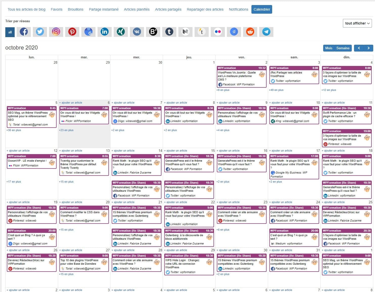Select the LinkedIn network filter

(104, 32)
